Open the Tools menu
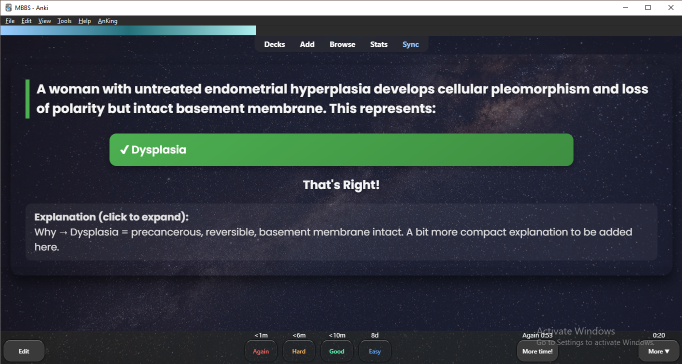682x364 pixels. click(64, 21)
